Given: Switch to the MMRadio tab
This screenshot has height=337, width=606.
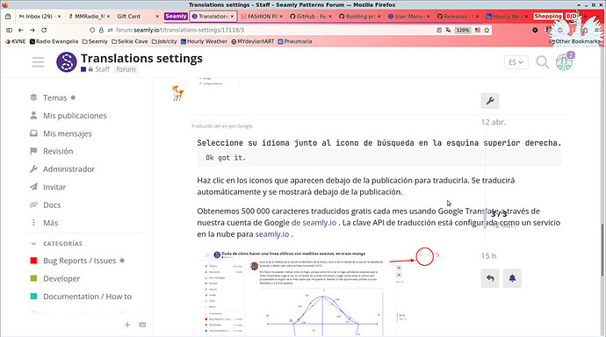Looking at the screenshot, I should [x=89, y=16].
